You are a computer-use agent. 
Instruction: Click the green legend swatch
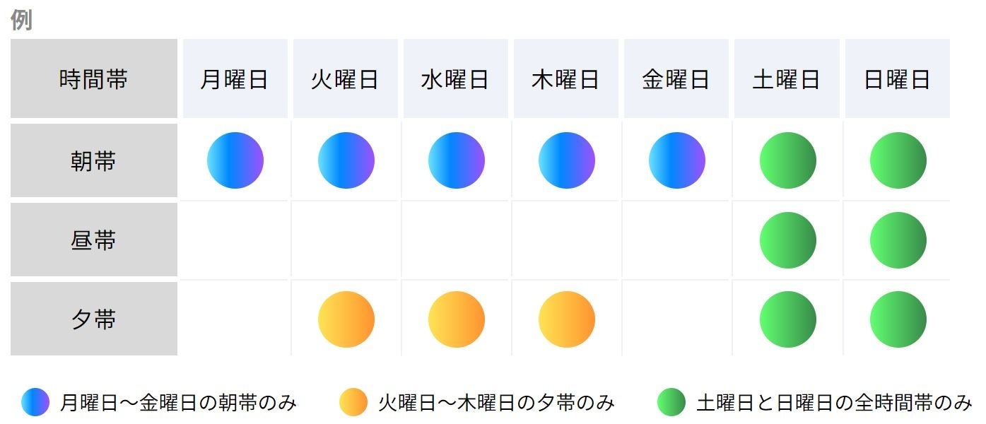(671, 403)
